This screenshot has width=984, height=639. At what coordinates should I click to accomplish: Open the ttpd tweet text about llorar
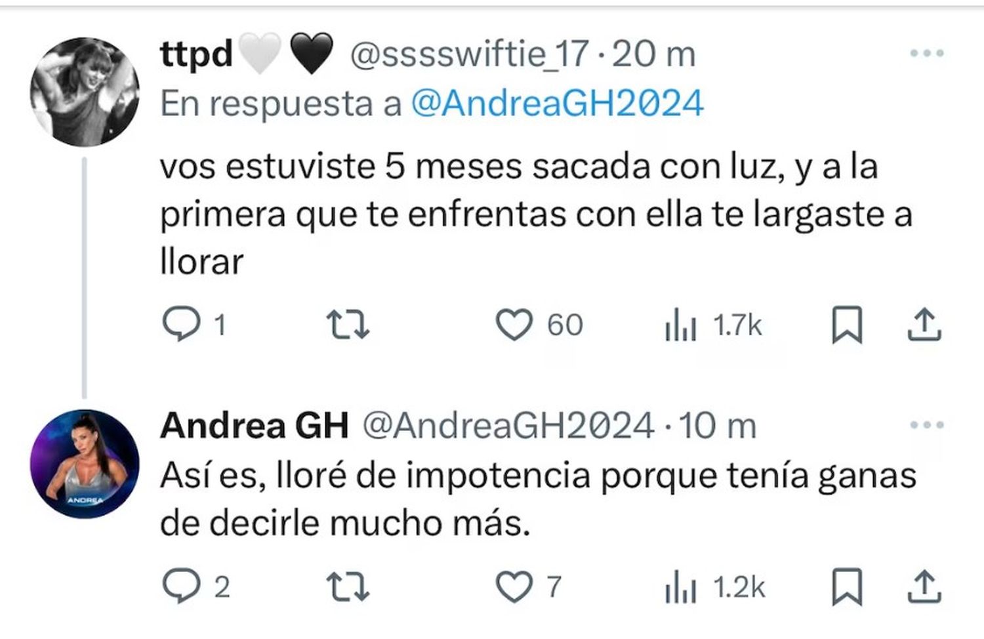536,214
